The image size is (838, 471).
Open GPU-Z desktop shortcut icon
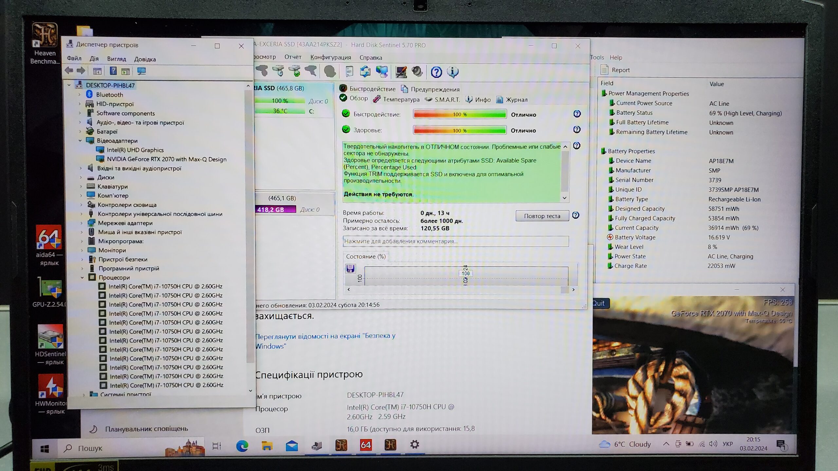[x=50, y=288]
